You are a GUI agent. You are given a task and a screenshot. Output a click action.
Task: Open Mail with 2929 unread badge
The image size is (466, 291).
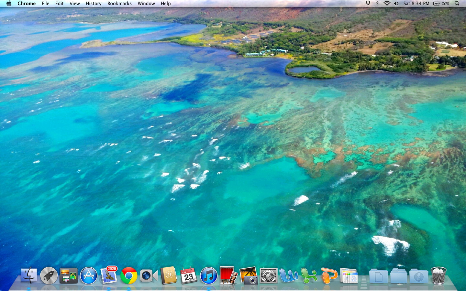(109, 275)
